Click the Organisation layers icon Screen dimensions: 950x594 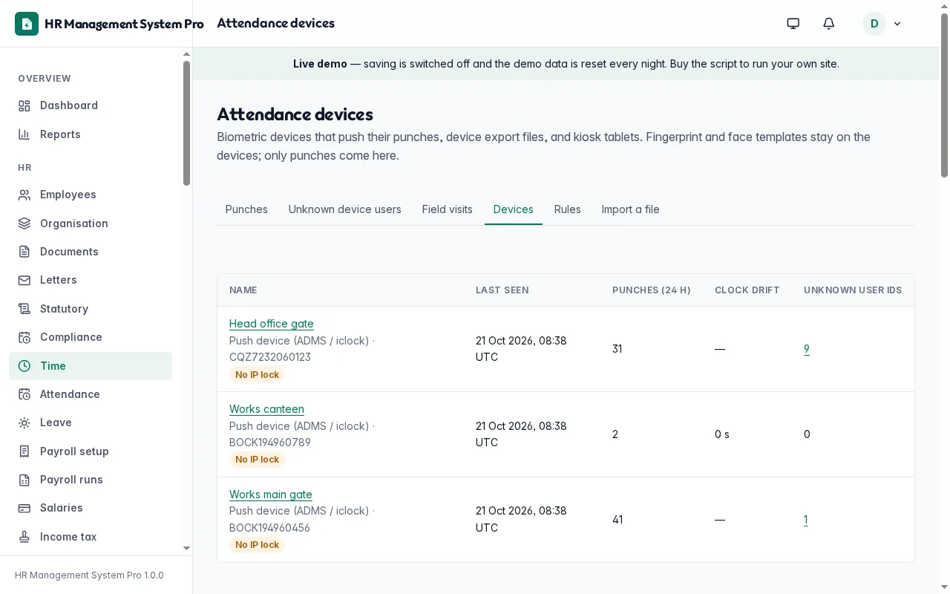pos(24,223)
